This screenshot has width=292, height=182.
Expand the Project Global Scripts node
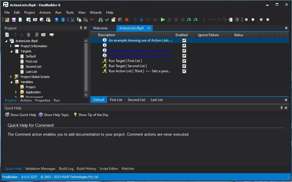click(11, 76)
